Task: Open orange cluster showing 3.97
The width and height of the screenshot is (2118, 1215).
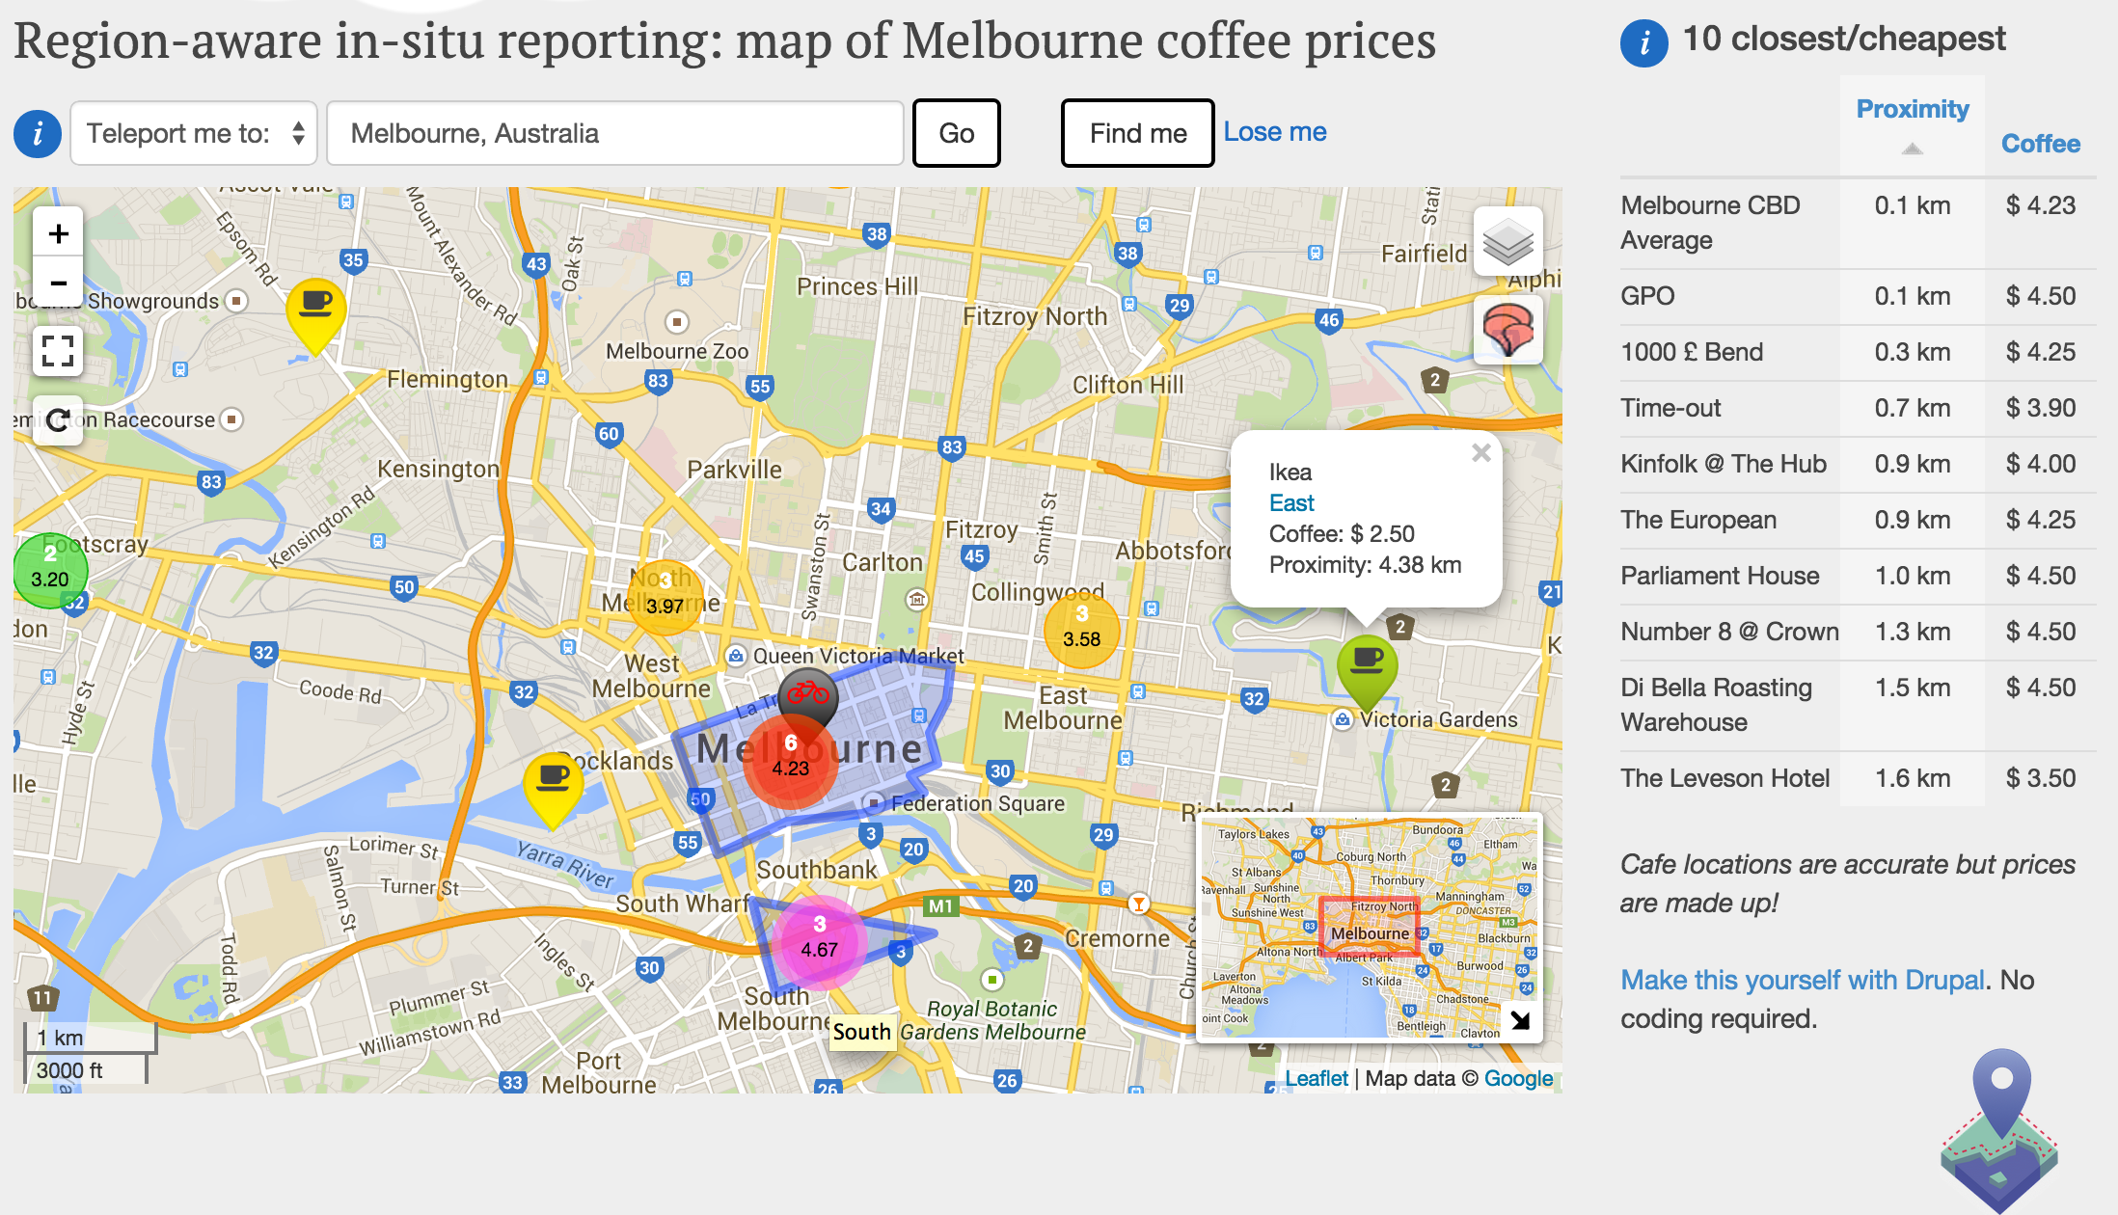Action: click(x=665, y=598)
